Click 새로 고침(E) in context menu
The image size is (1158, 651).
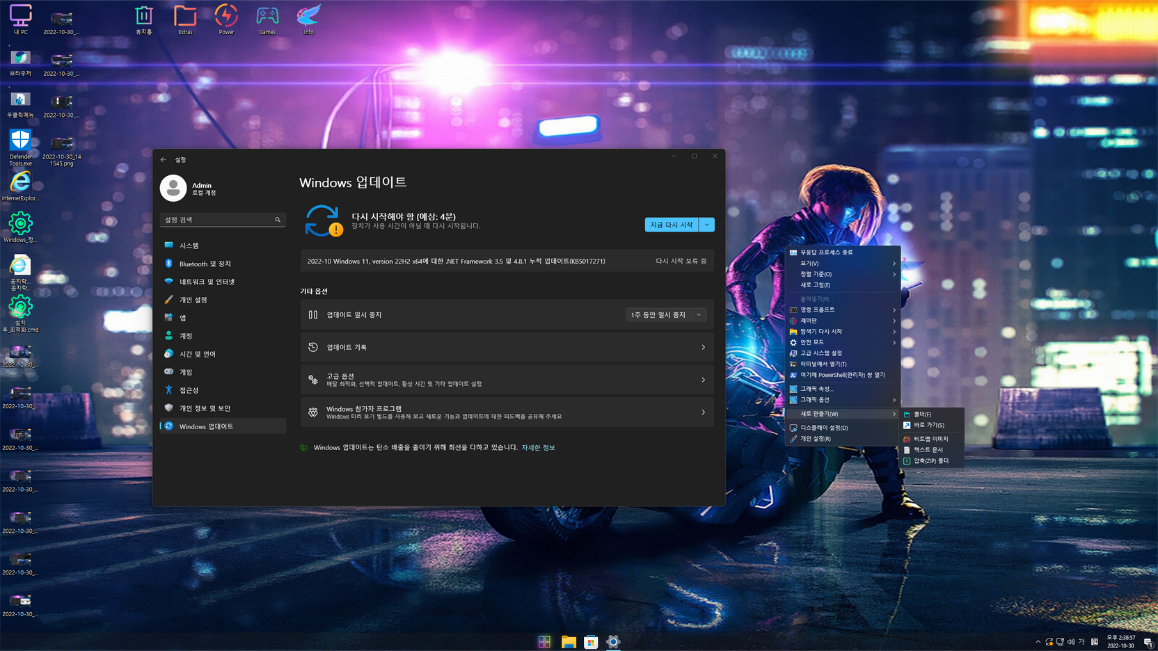pos(843,285)
